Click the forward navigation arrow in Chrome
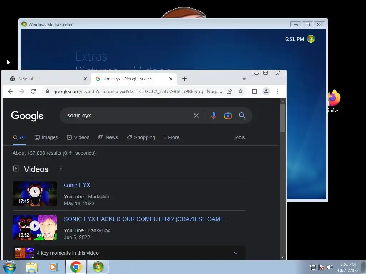This screenshot has width=366, height=274. click(x=22, y=91)
